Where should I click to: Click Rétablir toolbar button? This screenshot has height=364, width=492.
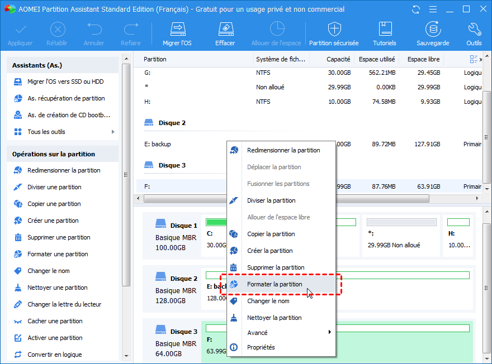(57, 34)
